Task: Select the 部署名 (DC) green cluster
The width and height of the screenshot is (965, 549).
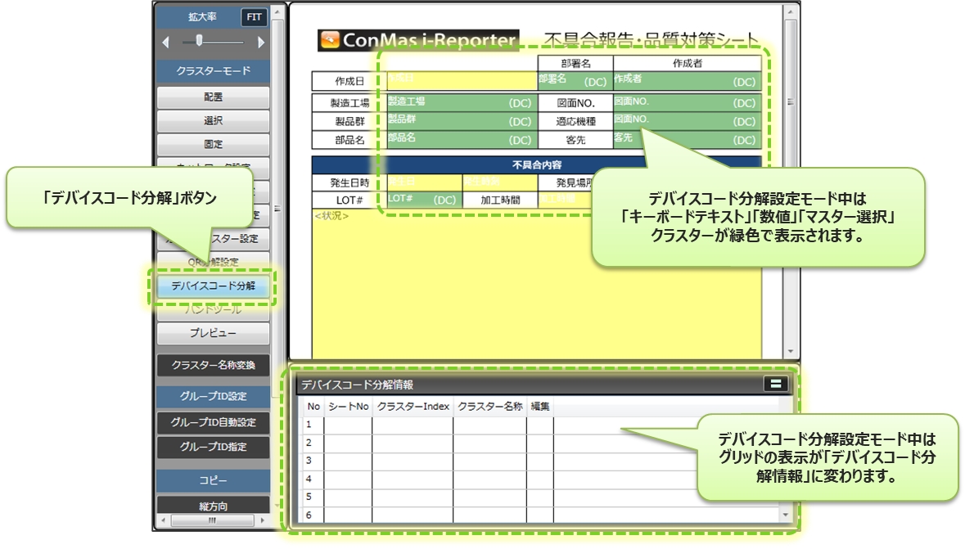Action: pos(575,81)
